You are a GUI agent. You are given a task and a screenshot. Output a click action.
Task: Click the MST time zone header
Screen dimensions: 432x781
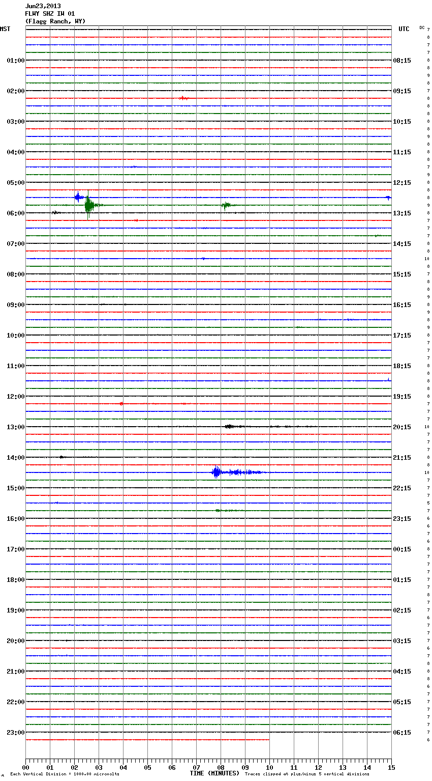[5, 29]
